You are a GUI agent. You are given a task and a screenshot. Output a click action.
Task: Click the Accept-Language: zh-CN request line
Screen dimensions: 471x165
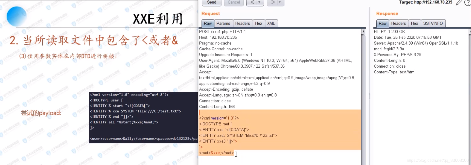[238, 95]
